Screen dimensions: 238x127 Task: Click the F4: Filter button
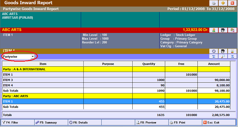coord(18,122)
